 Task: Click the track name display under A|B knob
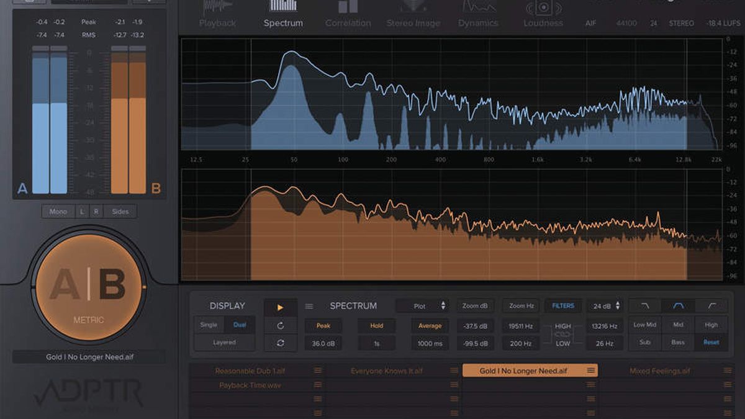click(x=89, y=357)
